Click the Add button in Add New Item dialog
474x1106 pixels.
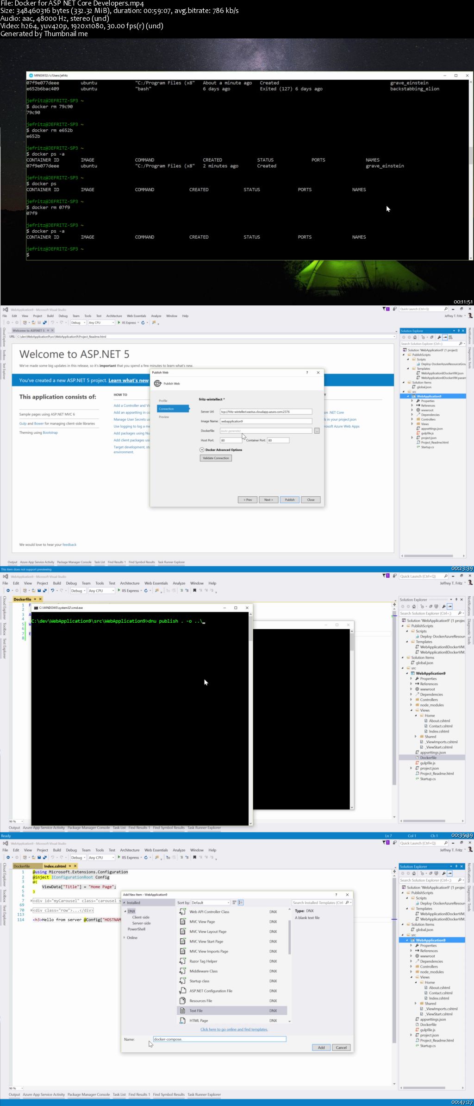tap(321, 1048)
